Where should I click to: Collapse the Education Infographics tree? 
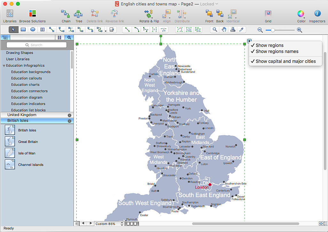4,65
